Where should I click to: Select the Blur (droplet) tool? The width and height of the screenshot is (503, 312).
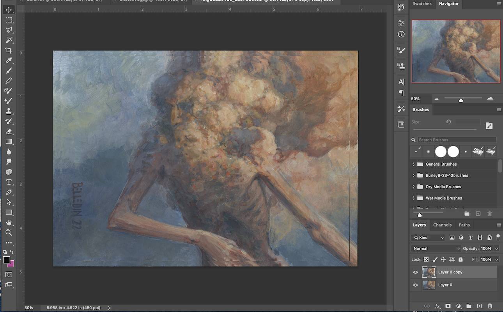click(x=9, y=152)
